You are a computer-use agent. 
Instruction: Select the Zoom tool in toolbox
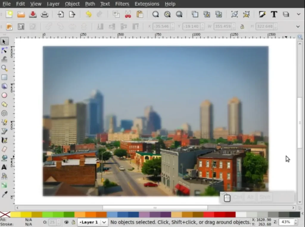pyautogui.click(x=4, y=68)
